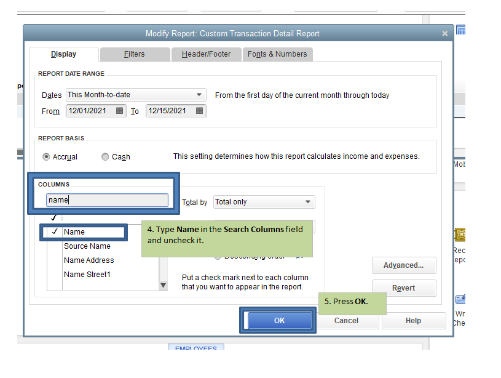Viewport: 501px width, 378px height.
Task: Open the Header/Footer tab
Action: tap(206, 54)
